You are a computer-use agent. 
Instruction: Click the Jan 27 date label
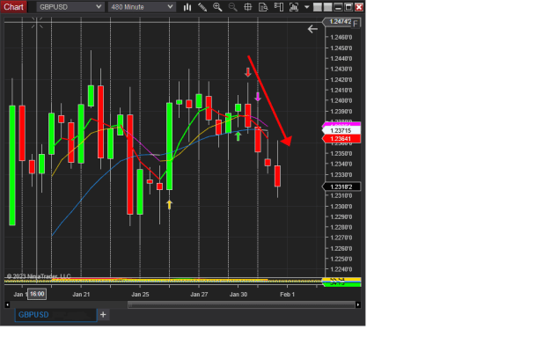(199, 294)
